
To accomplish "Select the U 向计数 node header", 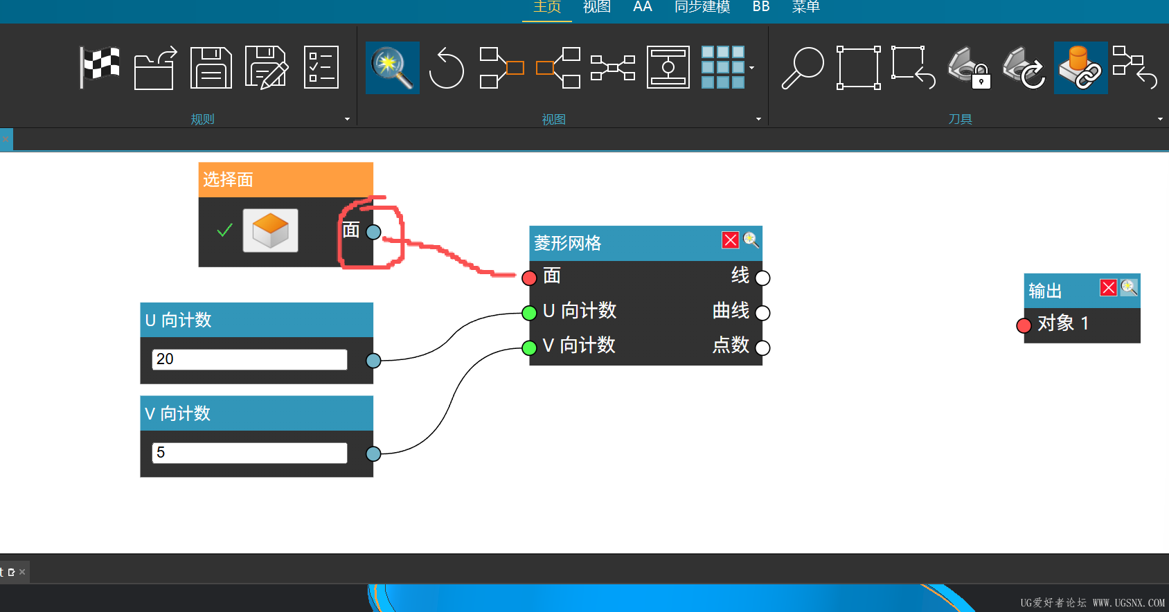I will tap(257, 320).
